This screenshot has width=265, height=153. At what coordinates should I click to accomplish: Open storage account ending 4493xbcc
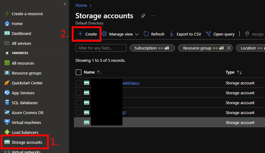[x=131, y=83]
